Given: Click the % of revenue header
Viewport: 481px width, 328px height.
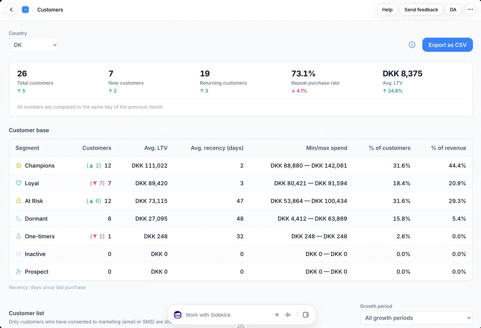Looking at the screenshot, I should (x=449, y=148).
